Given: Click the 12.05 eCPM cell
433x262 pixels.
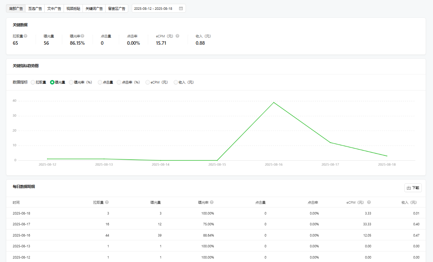Looking at the screenshot, I should click(x=367, y=235).
